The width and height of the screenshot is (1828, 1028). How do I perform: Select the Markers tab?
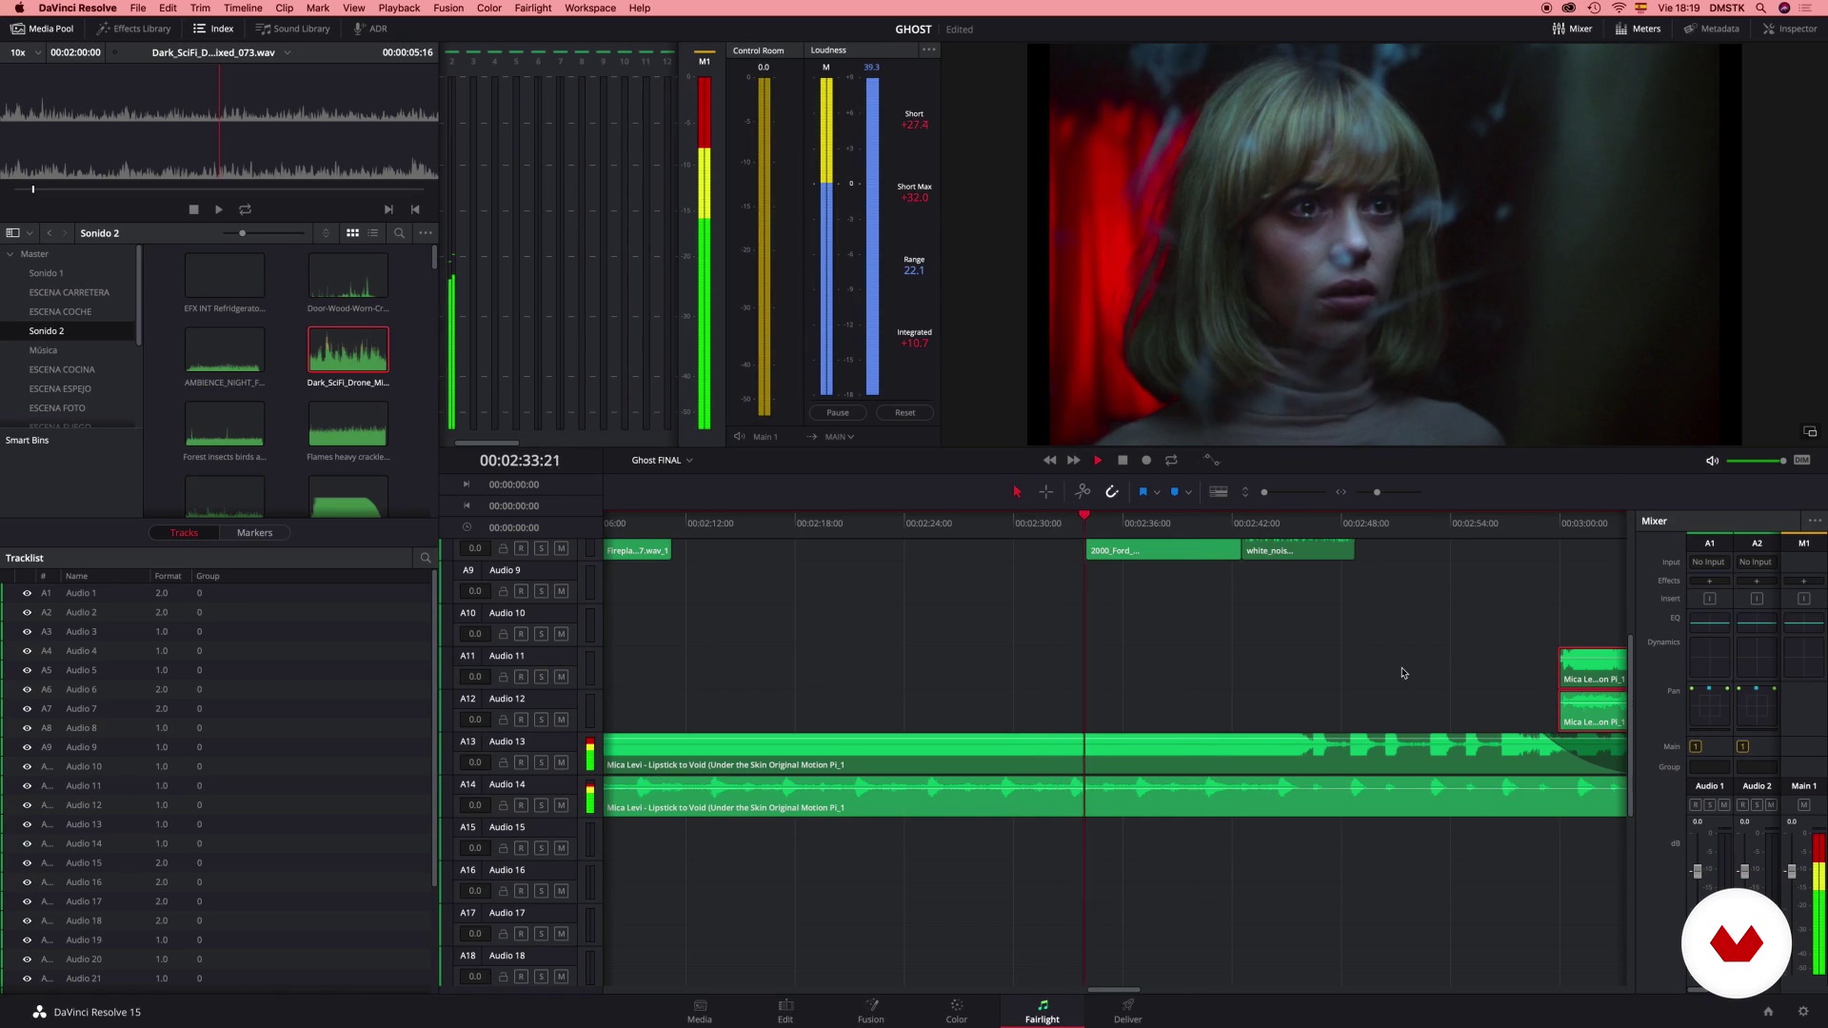point(254,533)
